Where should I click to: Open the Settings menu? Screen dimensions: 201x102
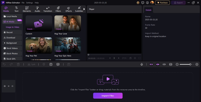coord(29,3)
